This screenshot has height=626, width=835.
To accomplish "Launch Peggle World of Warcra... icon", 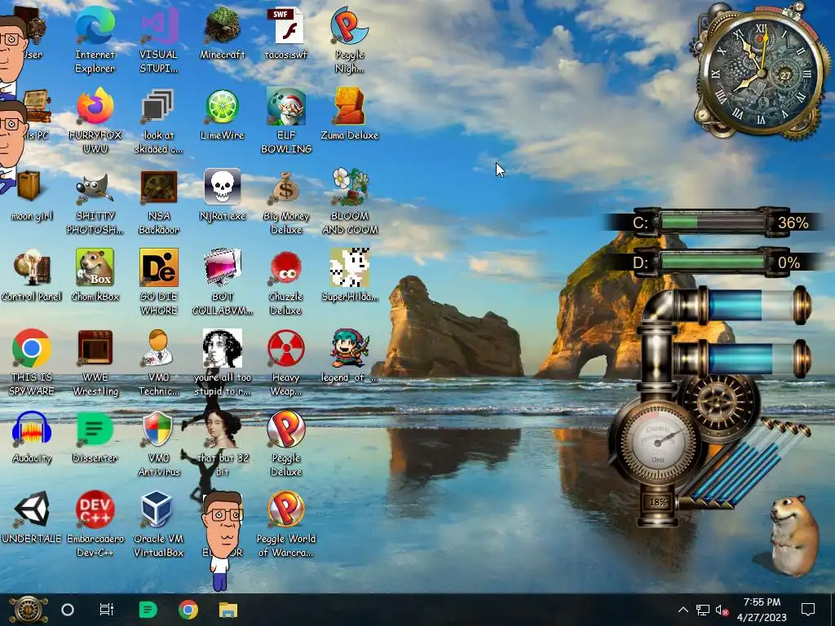I will [x=286, y=509].
